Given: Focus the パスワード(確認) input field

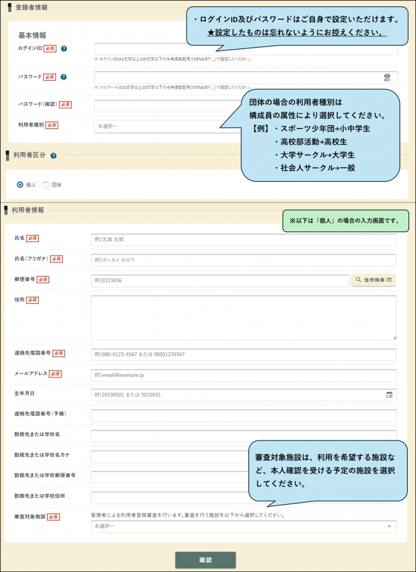Looking at the screenshot, I should [x=168, y=106].
